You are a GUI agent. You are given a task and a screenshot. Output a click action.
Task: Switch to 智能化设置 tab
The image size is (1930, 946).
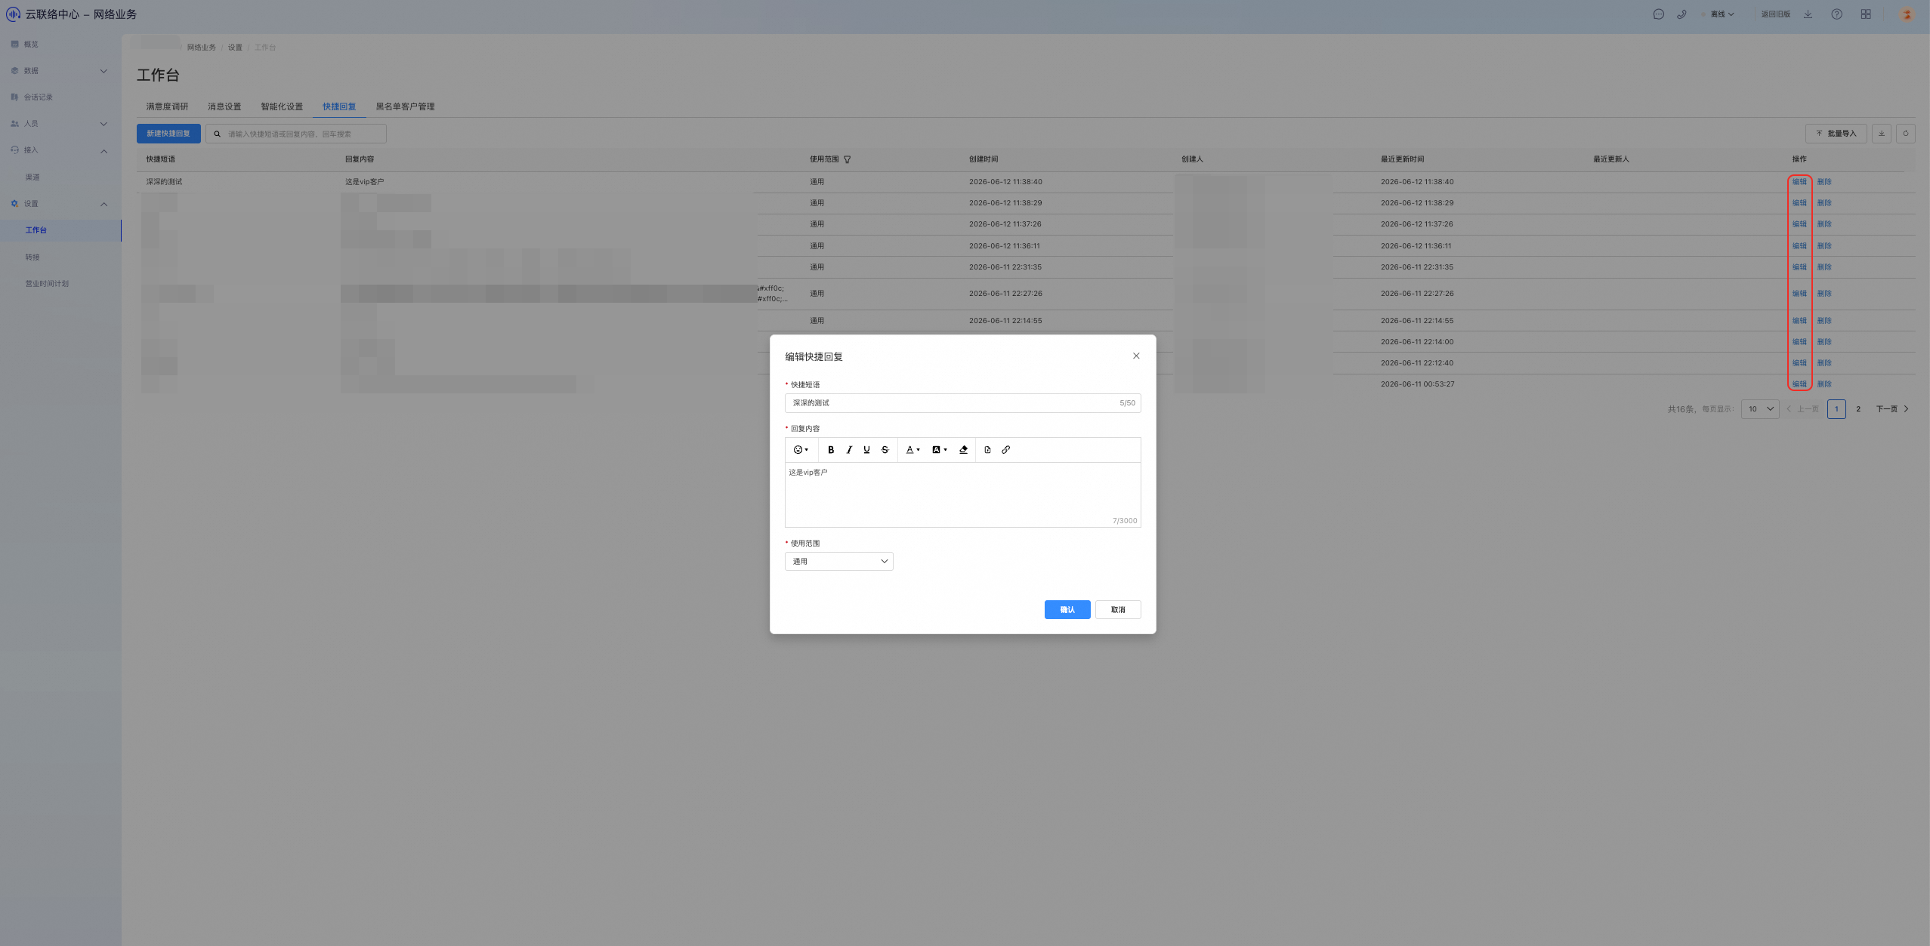pos(282,106)
